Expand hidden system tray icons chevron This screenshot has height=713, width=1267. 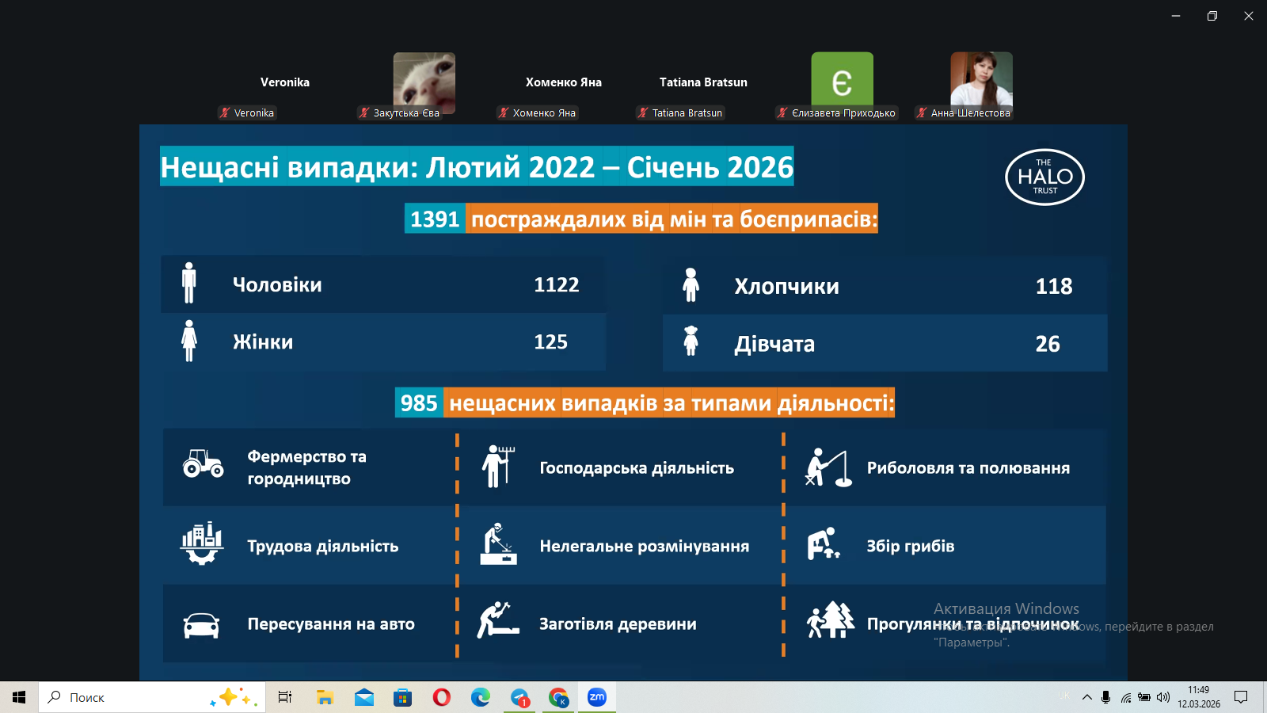(x=1086, y=697)
